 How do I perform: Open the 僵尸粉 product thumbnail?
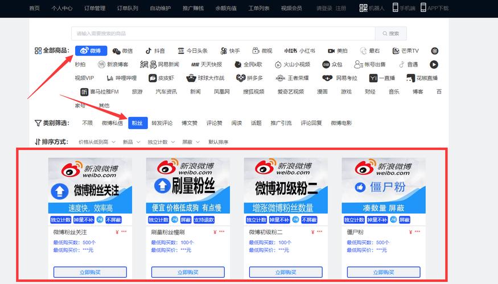384,186
